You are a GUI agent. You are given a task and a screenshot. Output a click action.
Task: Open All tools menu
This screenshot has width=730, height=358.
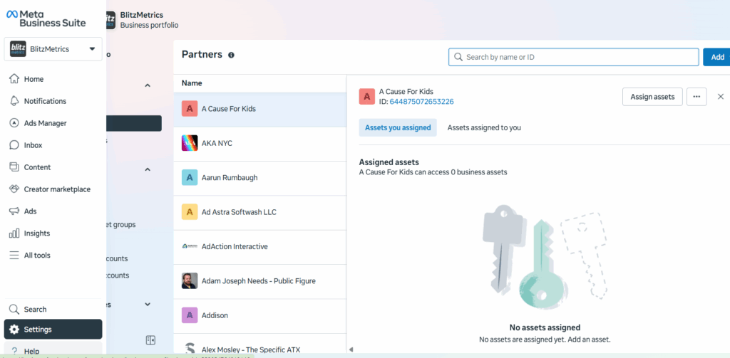point(36,256)
